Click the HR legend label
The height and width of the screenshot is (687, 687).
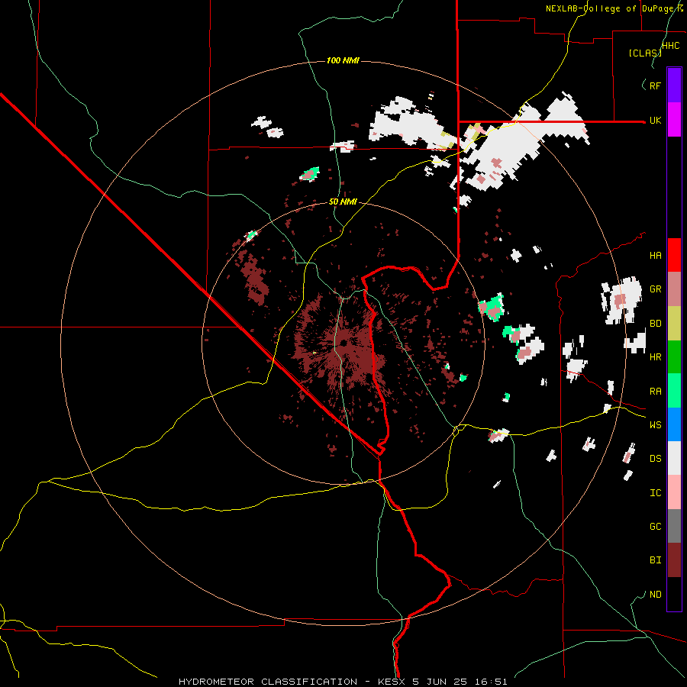point(655,357)
